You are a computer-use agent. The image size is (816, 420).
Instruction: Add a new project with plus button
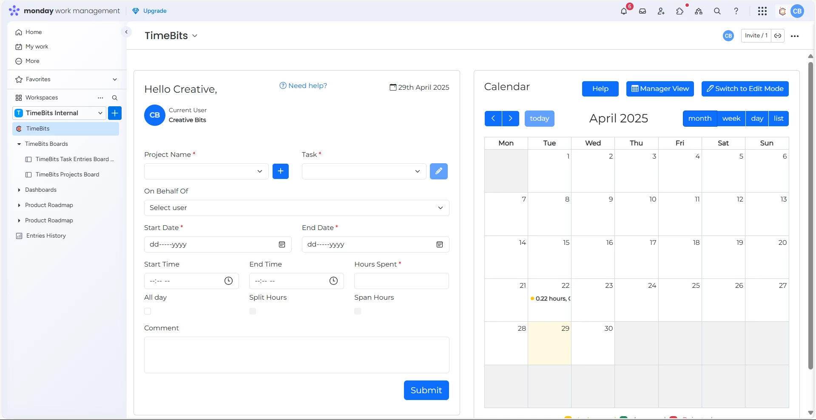281,171
